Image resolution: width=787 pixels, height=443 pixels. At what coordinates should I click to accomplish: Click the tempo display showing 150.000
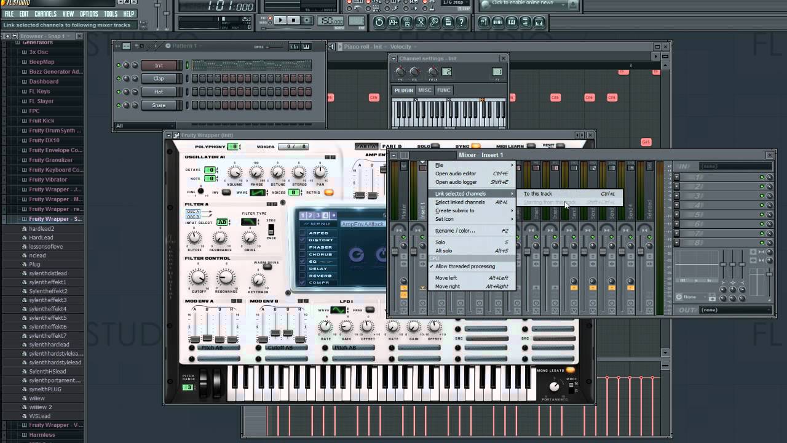coord(330,21)
